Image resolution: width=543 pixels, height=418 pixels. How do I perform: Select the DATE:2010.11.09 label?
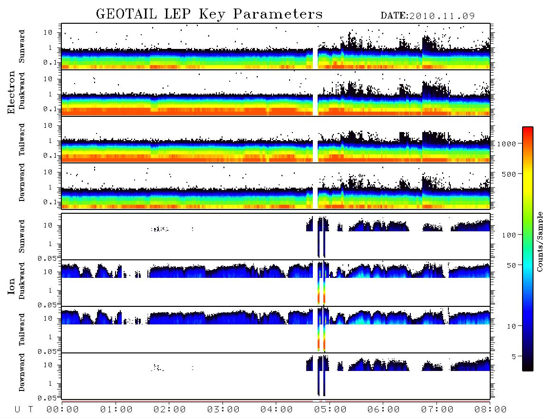click(x=427, y=16)
